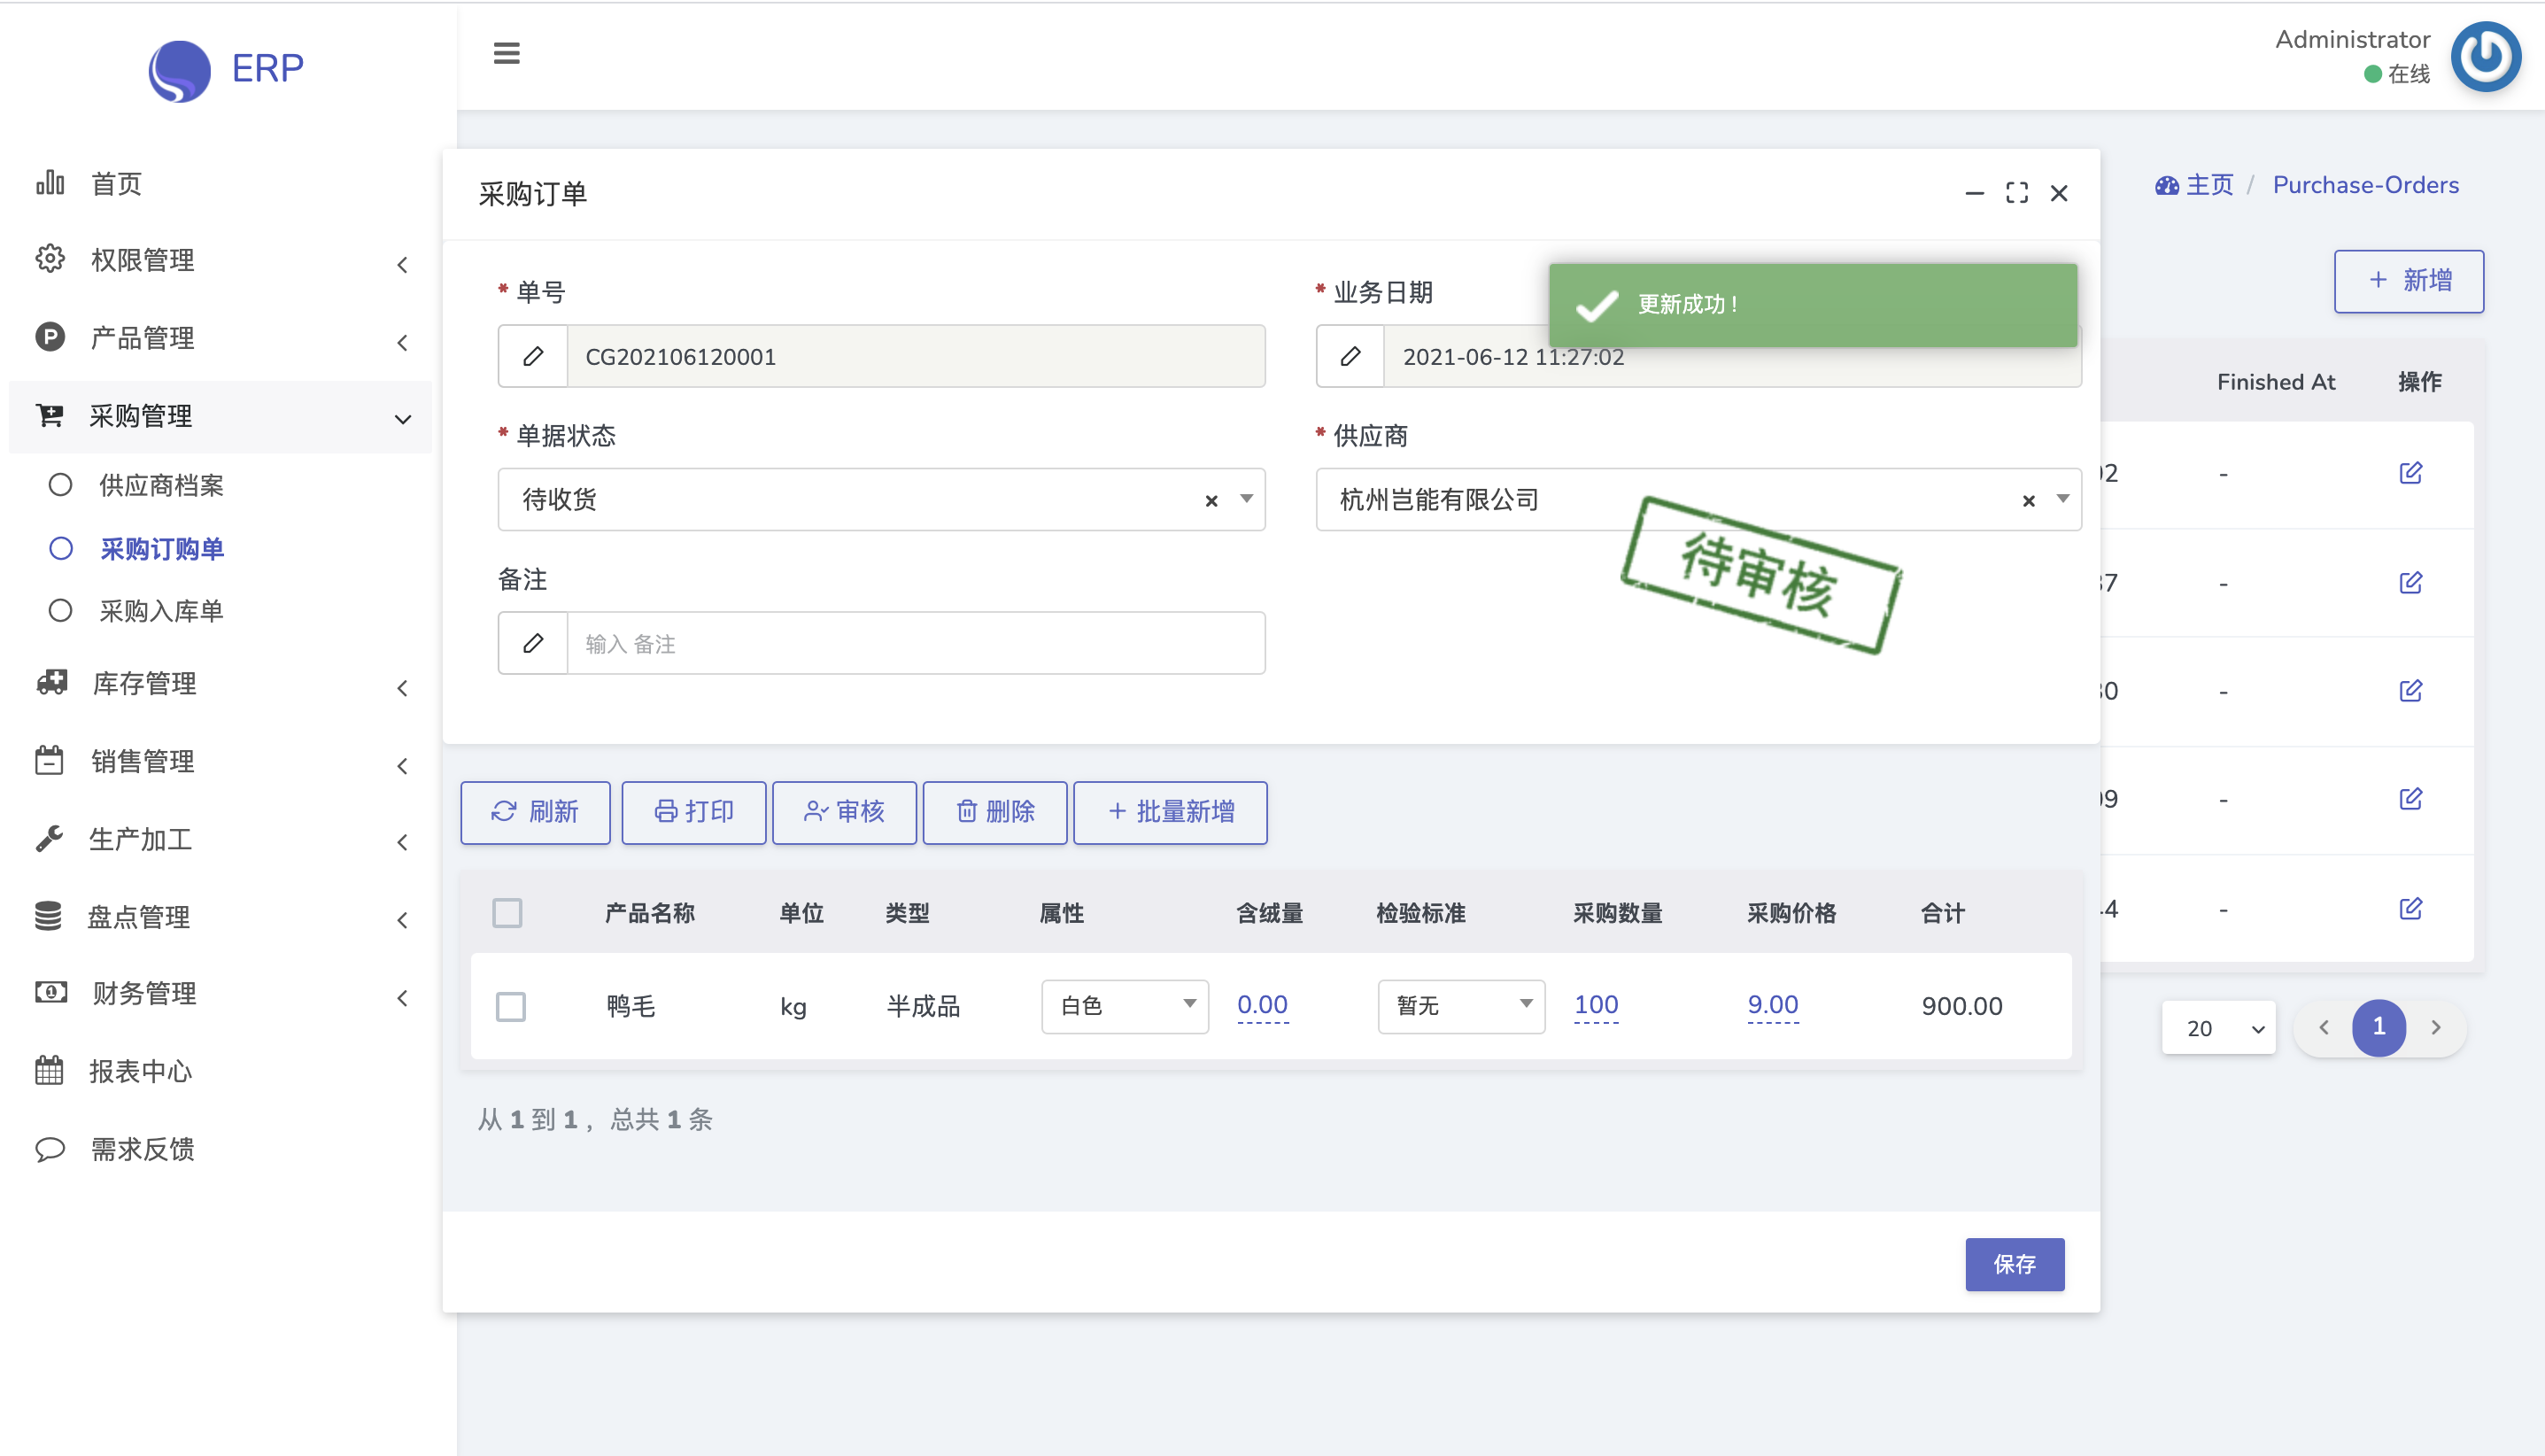Click into the 备注 input field
This screenshot has width=2545, height=1456.
point(915,644)
